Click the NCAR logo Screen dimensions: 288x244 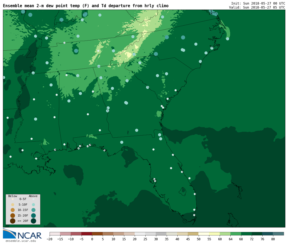(x=22, y=234)
